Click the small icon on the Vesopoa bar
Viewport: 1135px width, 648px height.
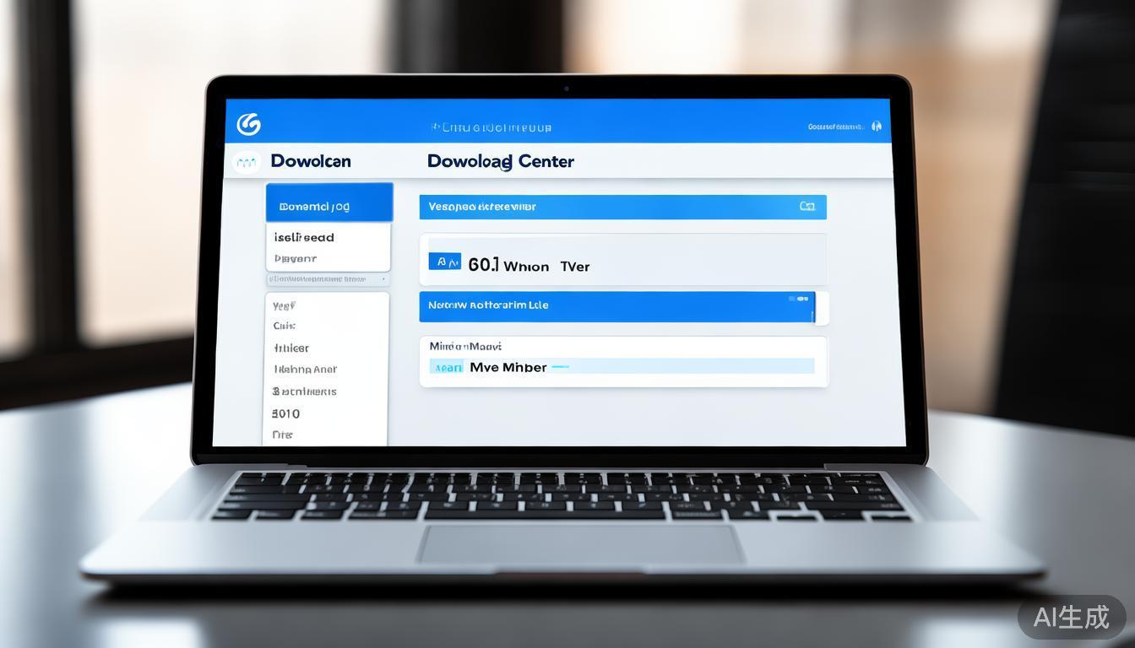coord(806,207)
